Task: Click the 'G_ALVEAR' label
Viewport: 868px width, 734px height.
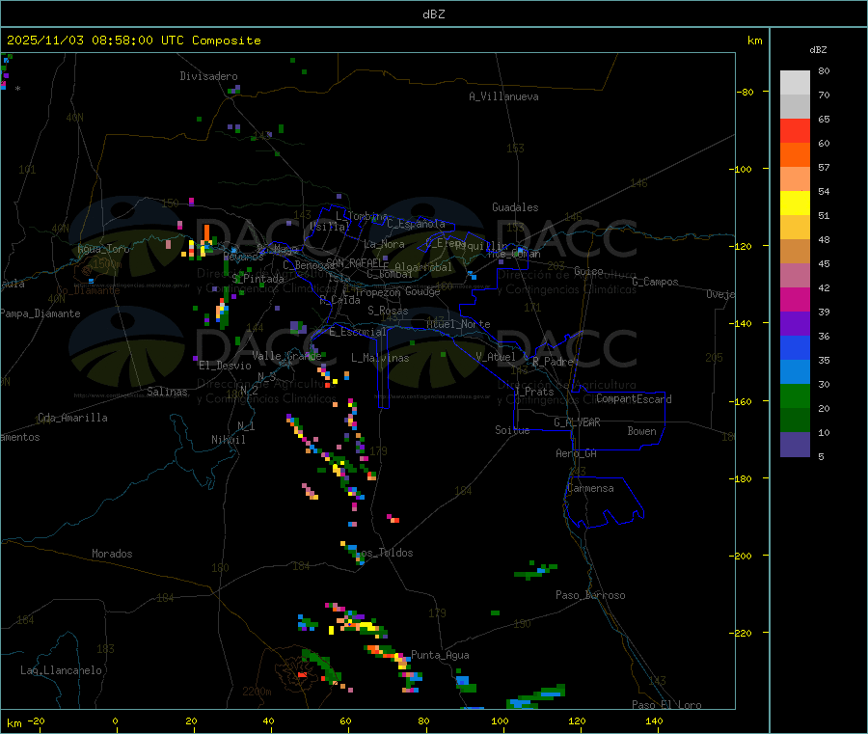Action: coord(577,422)
